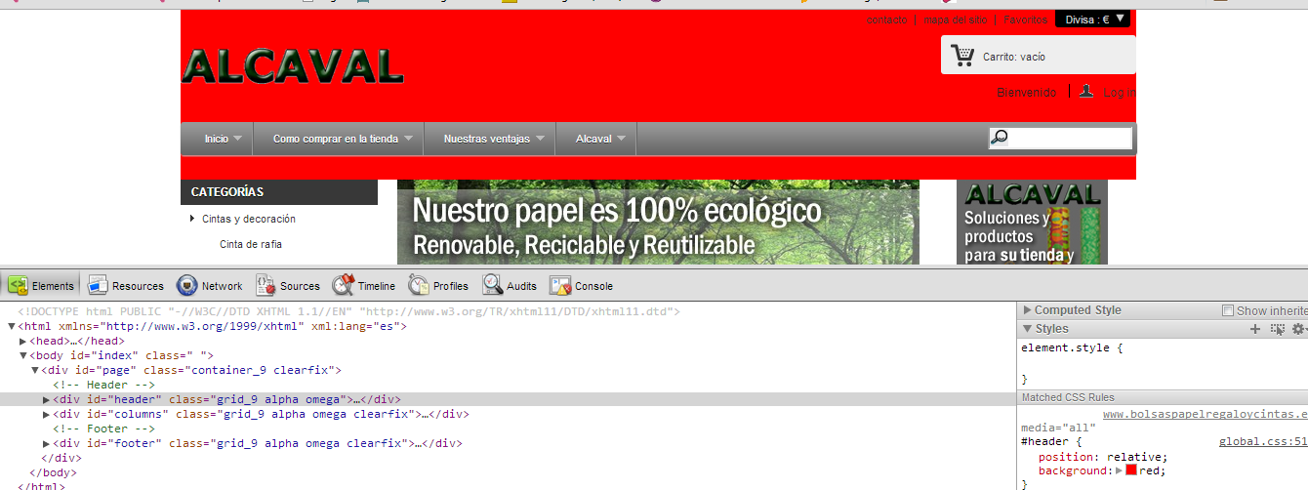Click the Cinta de rafia subcategory
This screenshot has width=1308, height=490.
click(251, 244)
